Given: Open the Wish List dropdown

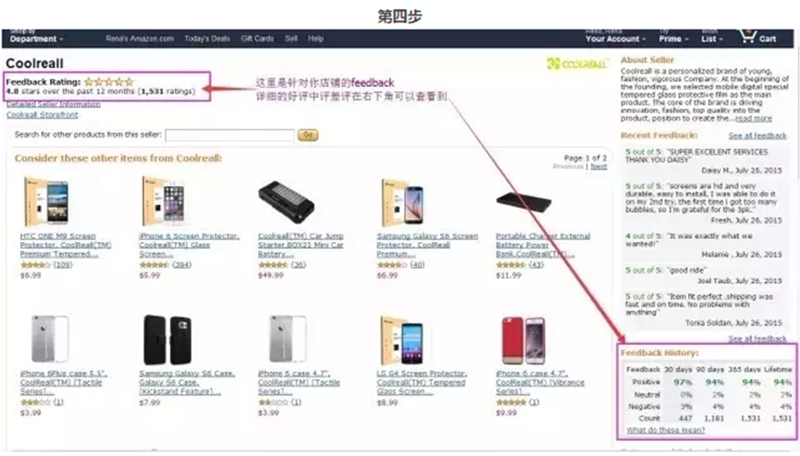Looking at the screenshot, I should point(712,37).
